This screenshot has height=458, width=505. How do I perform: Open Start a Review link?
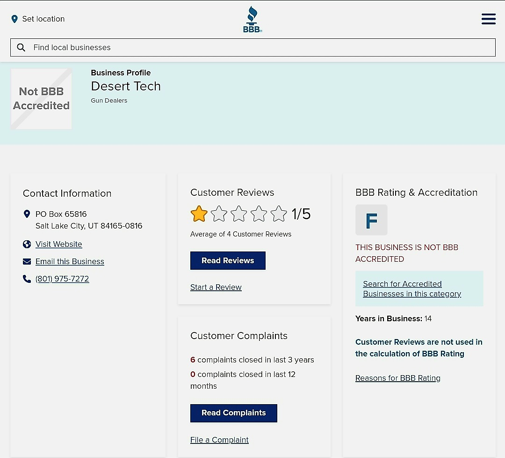(216, 287)
